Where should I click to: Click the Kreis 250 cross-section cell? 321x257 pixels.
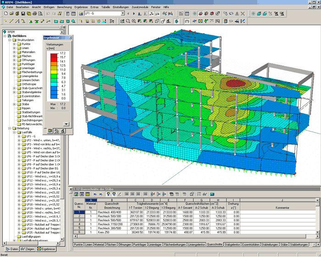(x=112, y=232)
